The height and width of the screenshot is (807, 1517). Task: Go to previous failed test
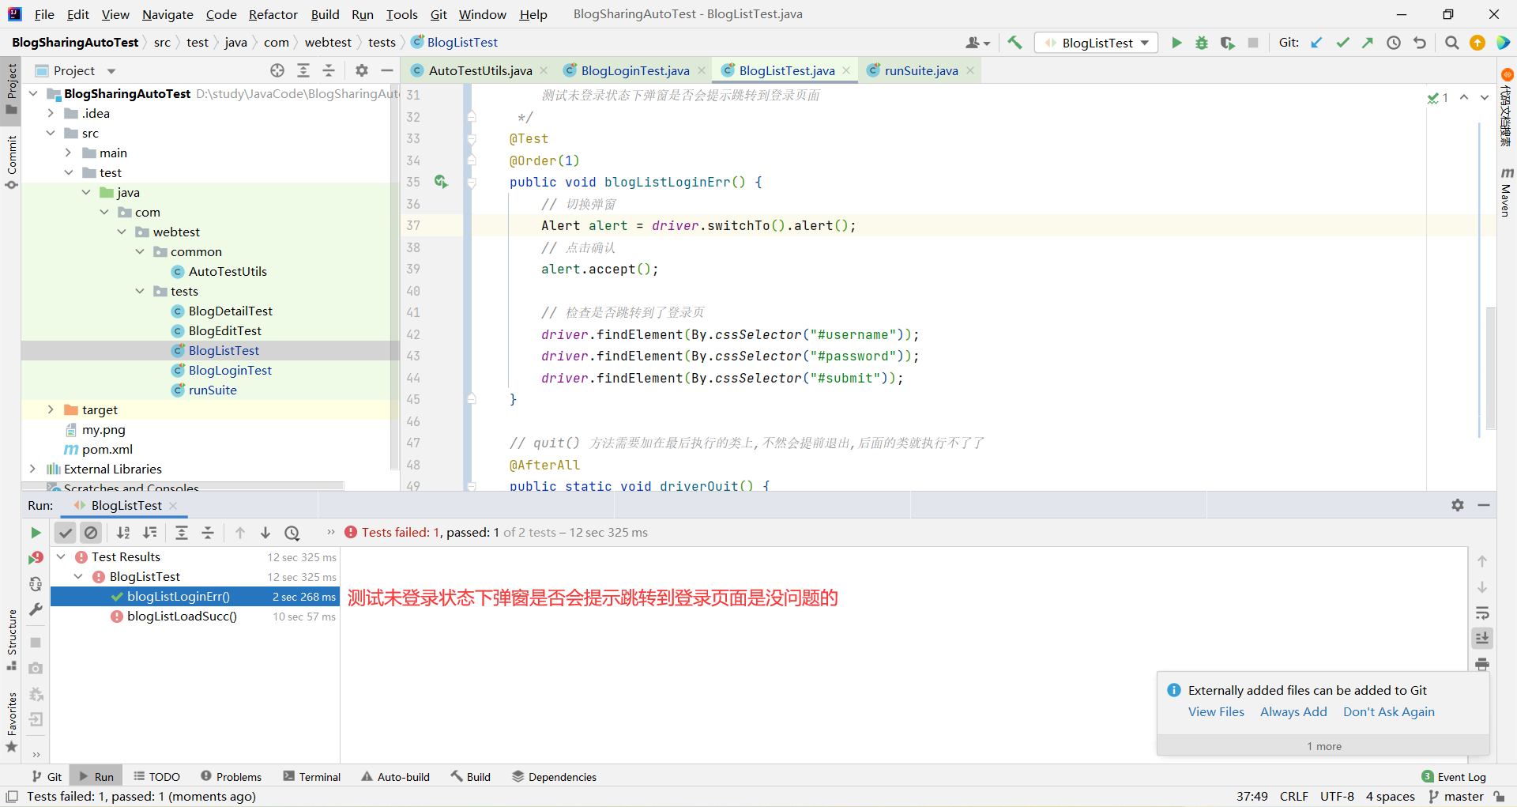pos(240,533)
